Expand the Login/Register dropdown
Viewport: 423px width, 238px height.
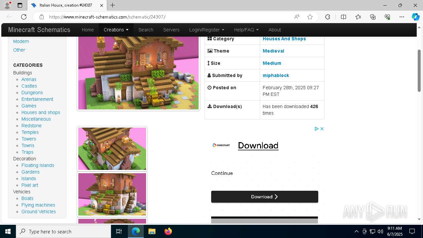coord(207,30)
